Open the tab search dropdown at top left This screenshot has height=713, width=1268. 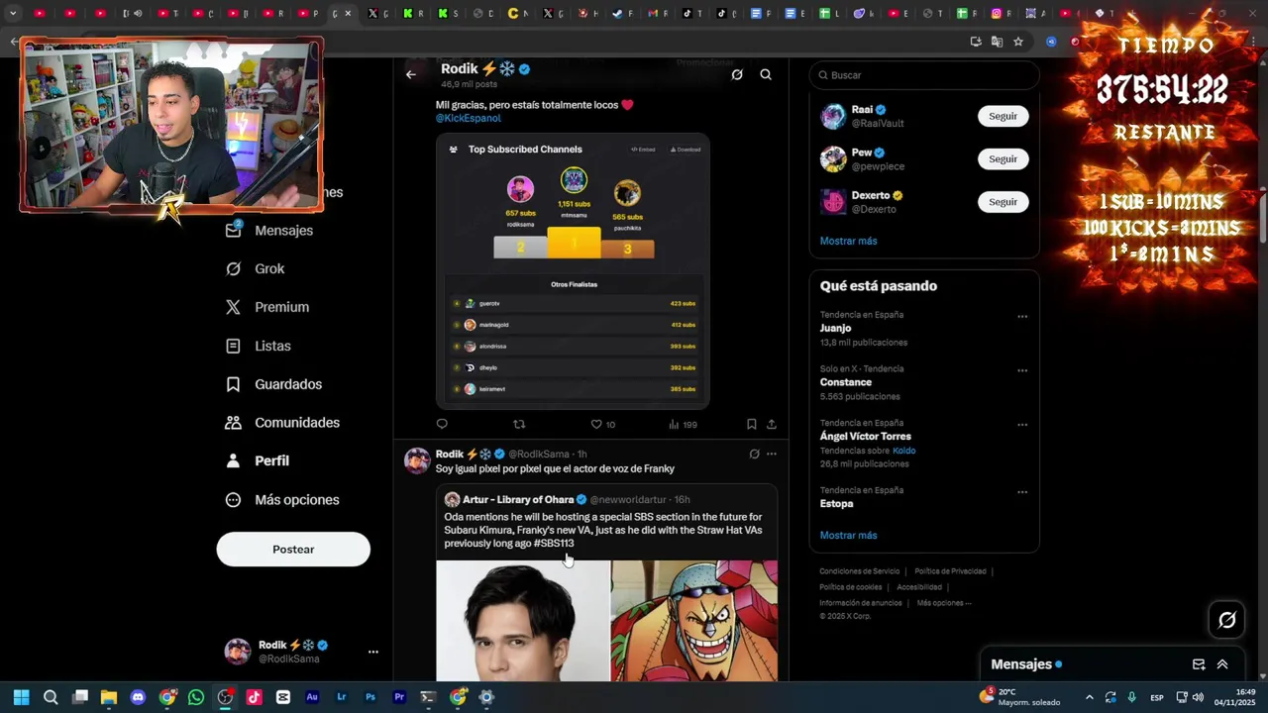coord(13,14)
